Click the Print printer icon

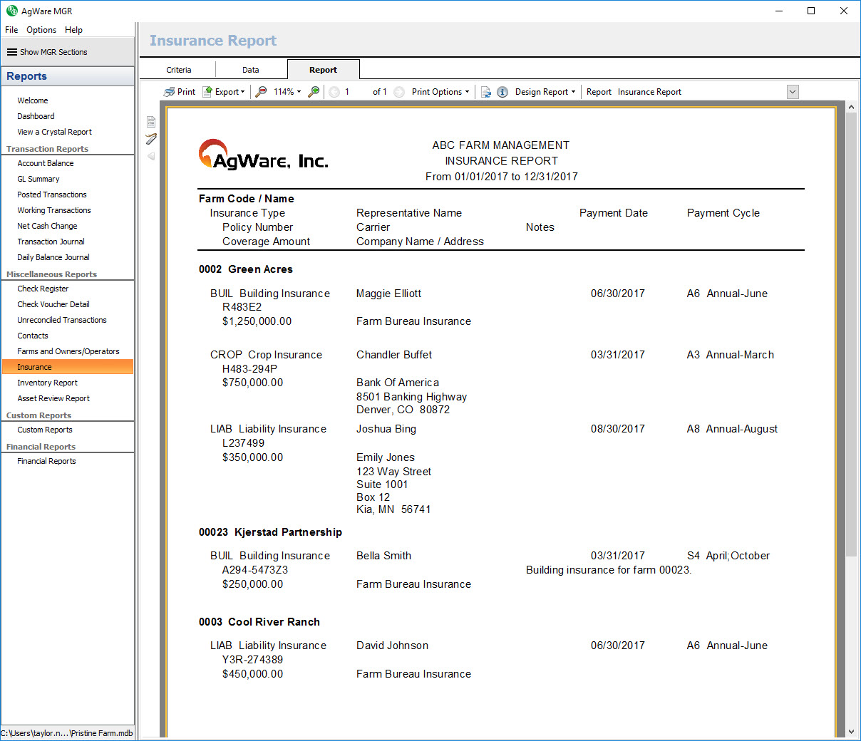tap(170, 92)
